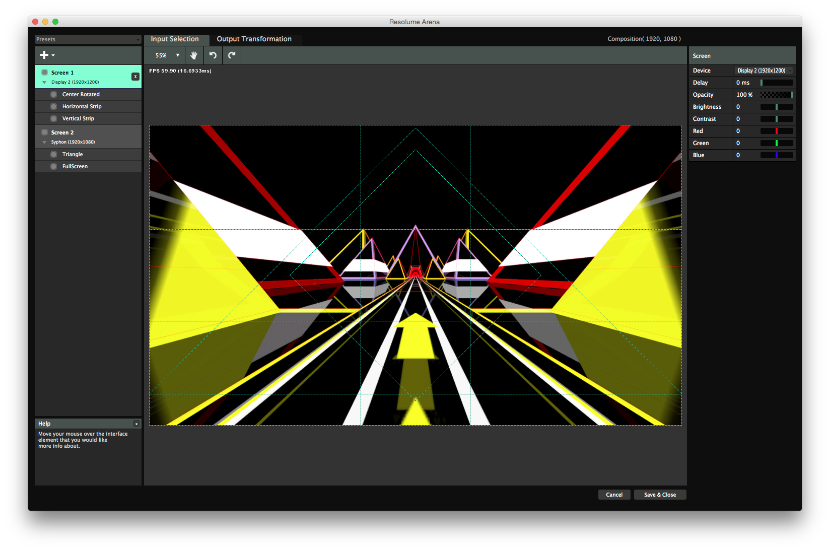Close the Help panel

(x=136, y=424)
